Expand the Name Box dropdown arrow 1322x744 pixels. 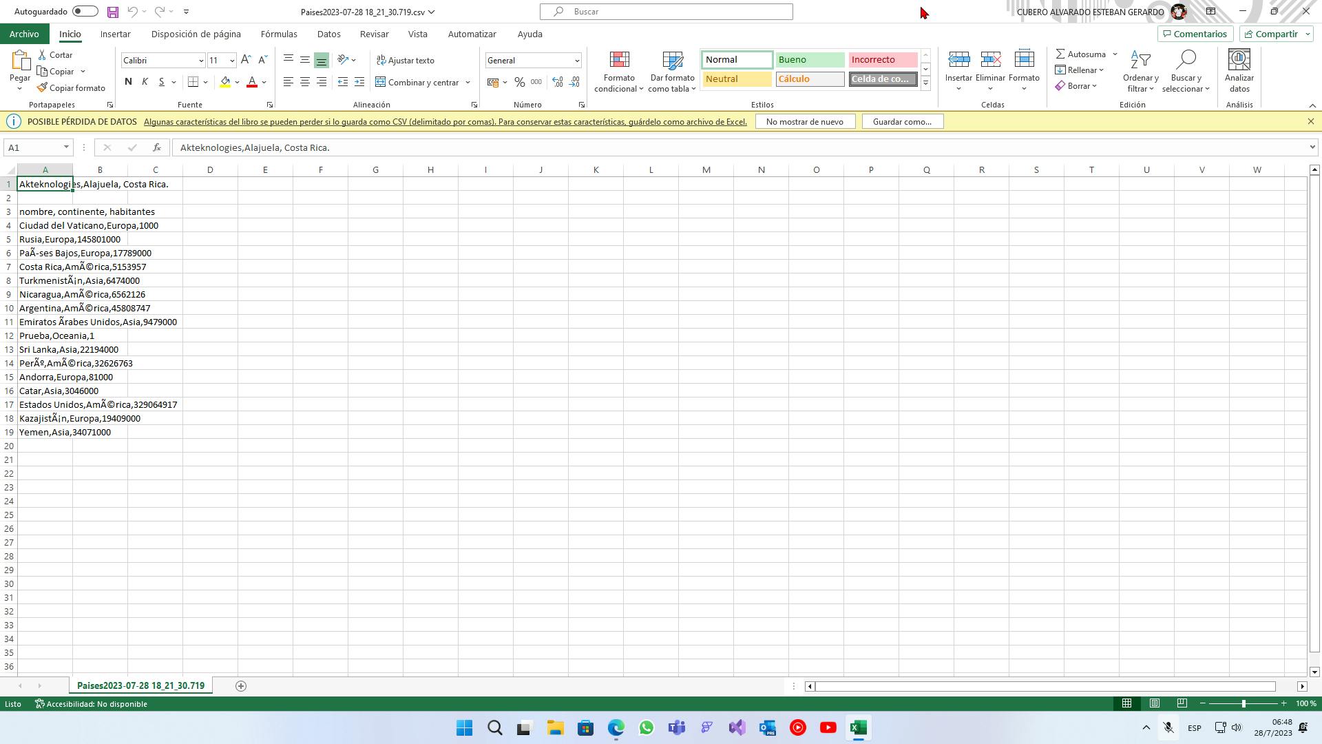tap(66, 147)
